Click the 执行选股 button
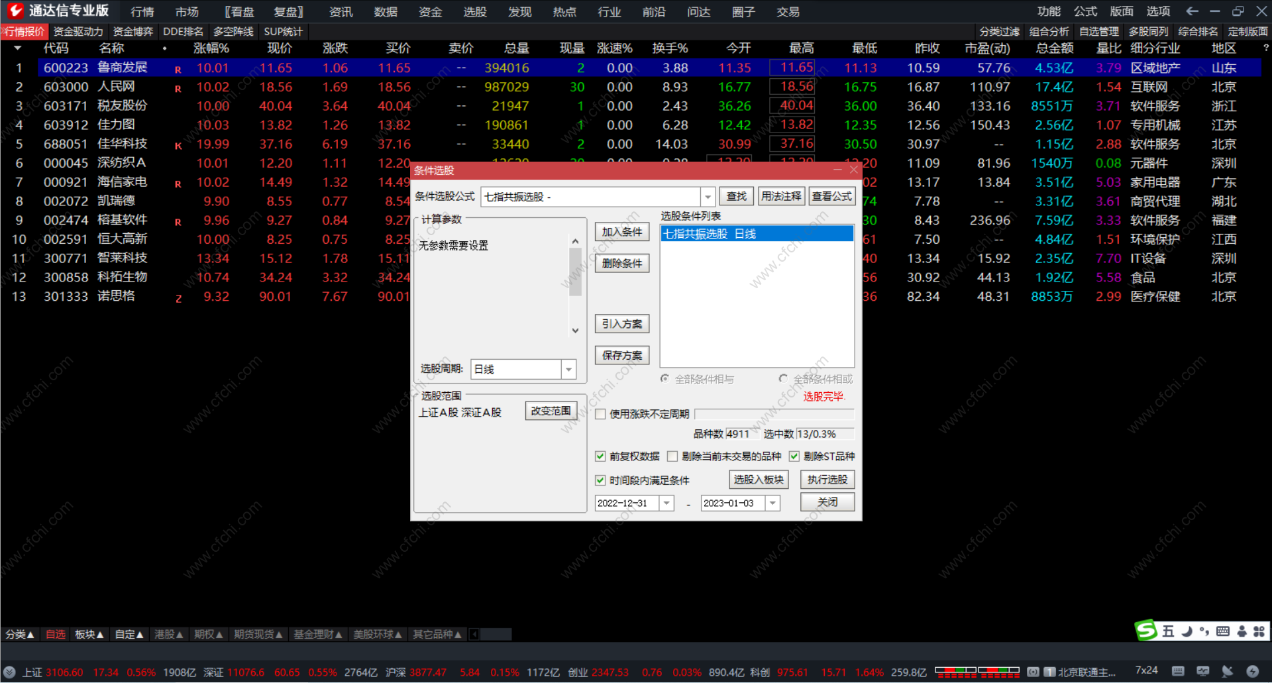Image resolution: width=1272 pixels, height=683 pixels. (x=827, y=480)
